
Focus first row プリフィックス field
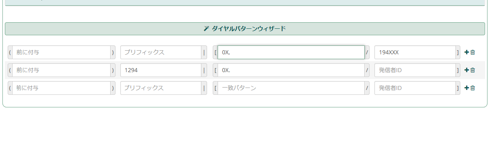point(160,52)
